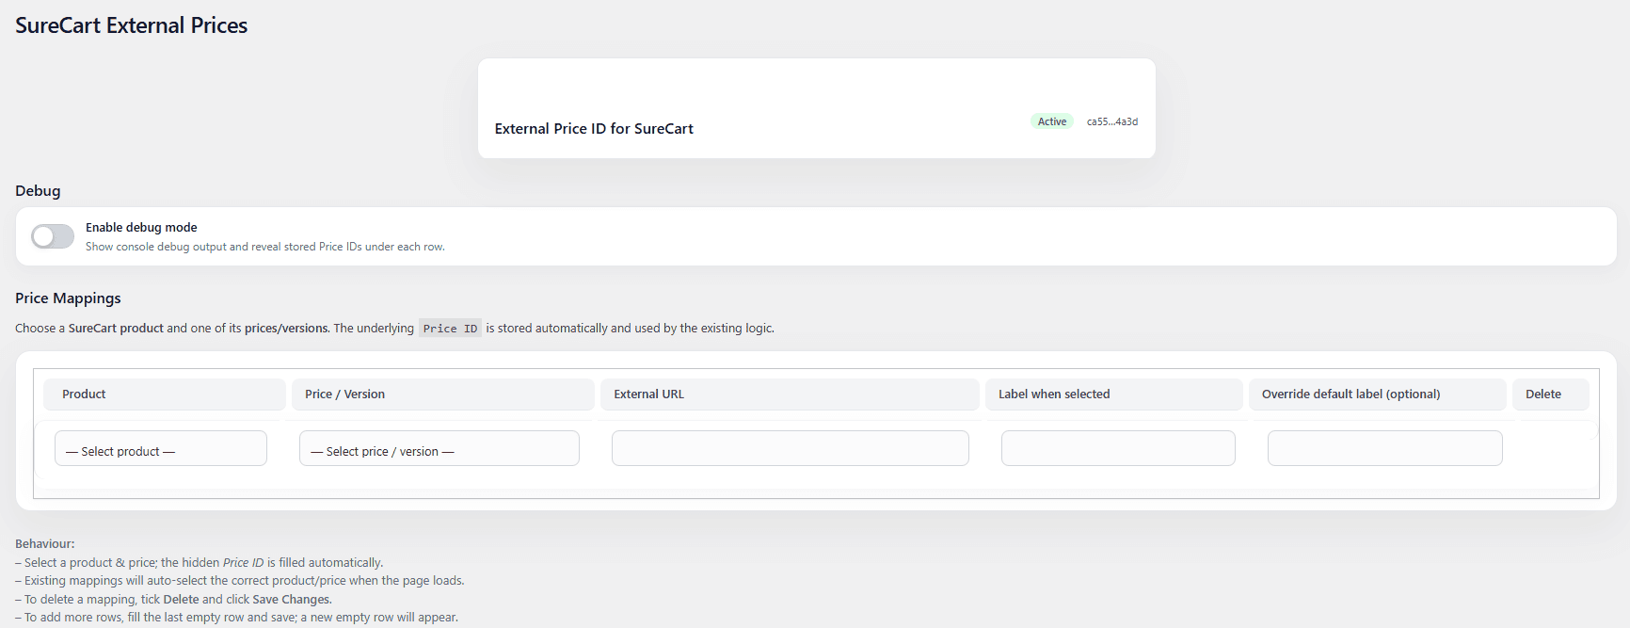
Task: Focus the External URL input field
Action: tap(791, 448)
